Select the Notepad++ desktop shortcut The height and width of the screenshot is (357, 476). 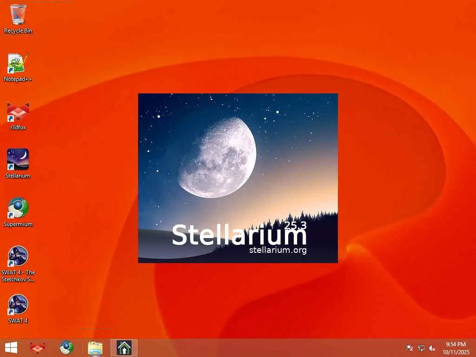18,67
